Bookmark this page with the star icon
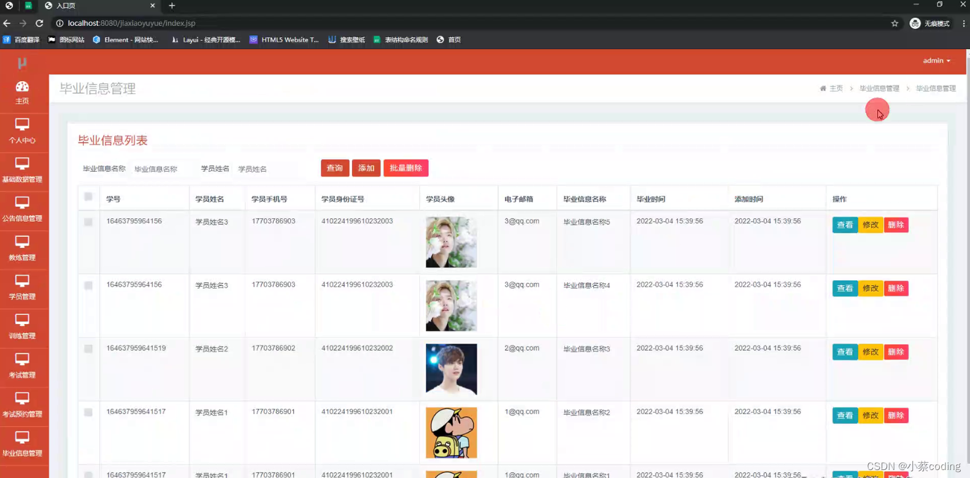 click(895, 23)
